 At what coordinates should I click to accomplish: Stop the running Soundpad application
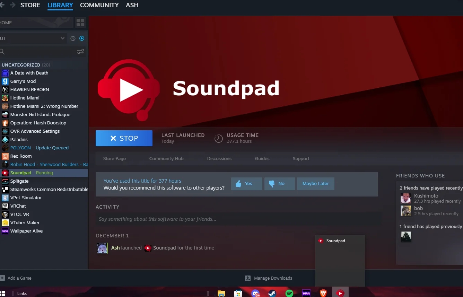(x=124, y=138)
